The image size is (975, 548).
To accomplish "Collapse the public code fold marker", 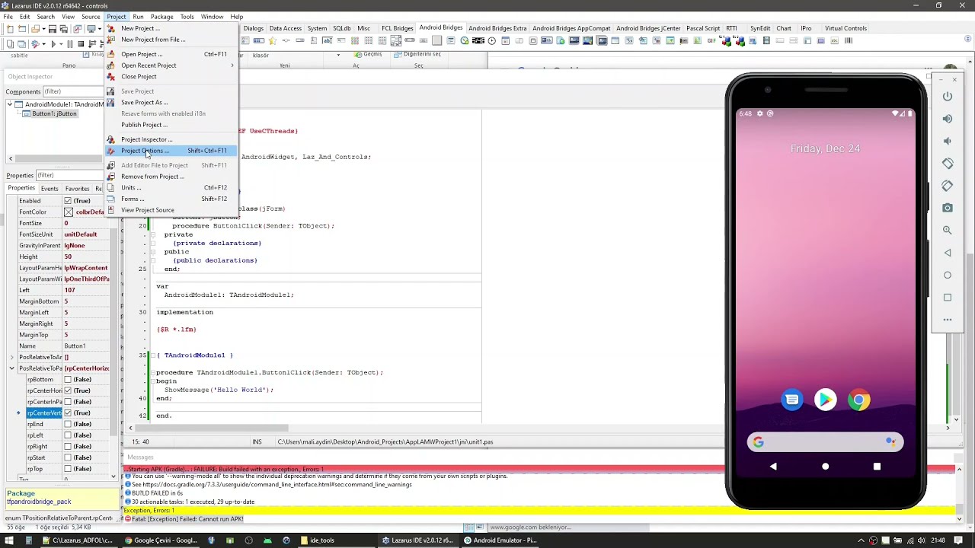I will click(x=152, y=252).
